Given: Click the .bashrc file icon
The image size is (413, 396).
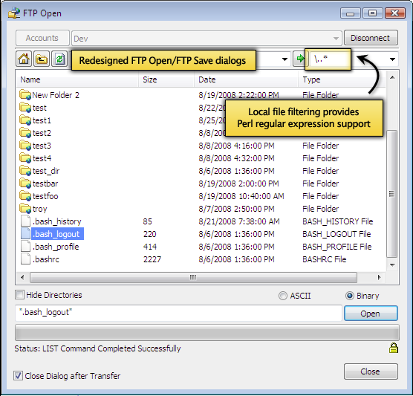Looking at the screenshot, I should point(25,259).
